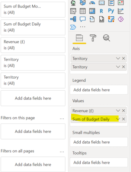Remove Revenue (£) from Values
This screenshot has width=131, height=172.
point(124,111)
